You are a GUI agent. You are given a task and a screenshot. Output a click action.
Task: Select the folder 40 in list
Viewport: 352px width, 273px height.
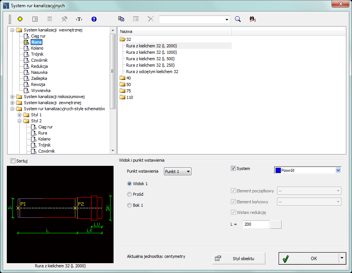125,78
